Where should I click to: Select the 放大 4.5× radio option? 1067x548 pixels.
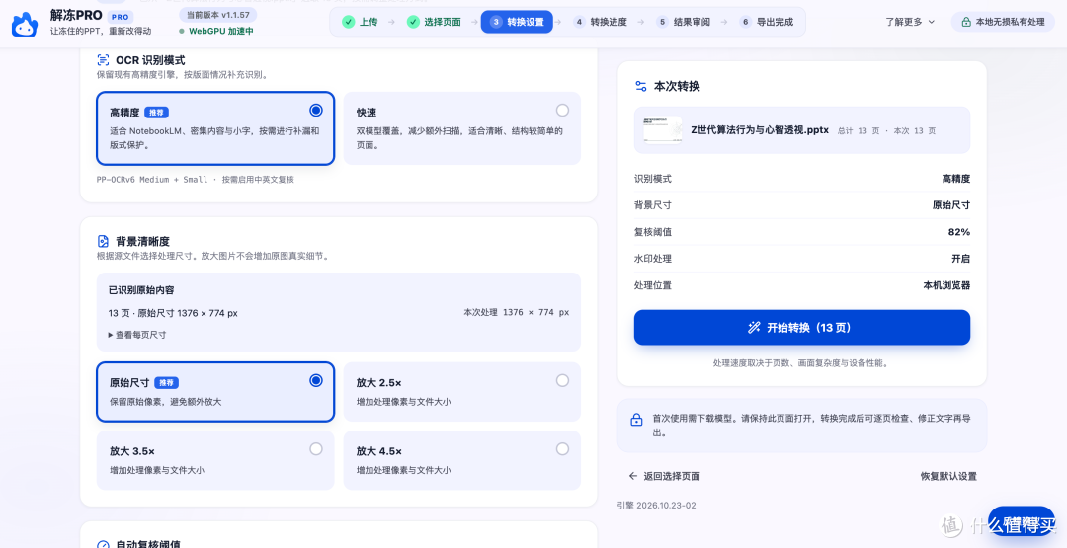click(562, 448)
